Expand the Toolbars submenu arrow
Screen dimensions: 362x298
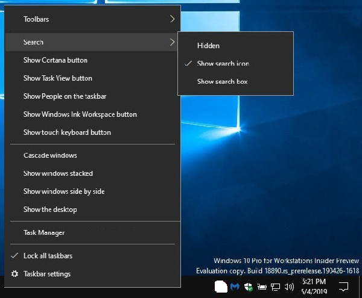(x=172, y=19)
